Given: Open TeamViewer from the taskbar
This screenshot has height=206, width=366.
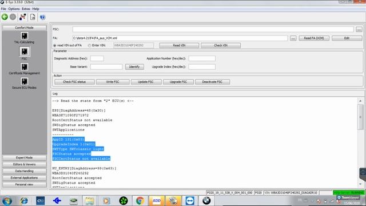Looking at the screenshot, I should [x=190, y=201].
